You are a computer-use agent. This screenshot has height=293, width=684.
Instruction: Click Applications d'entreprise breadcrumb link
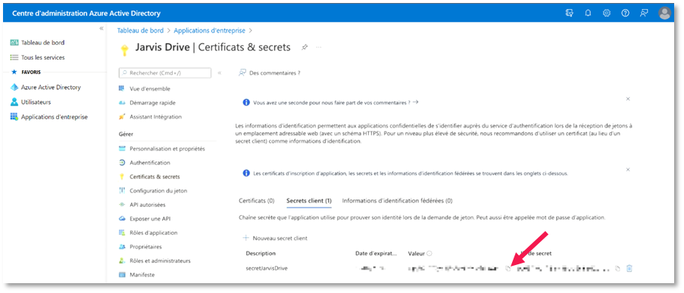209,30
